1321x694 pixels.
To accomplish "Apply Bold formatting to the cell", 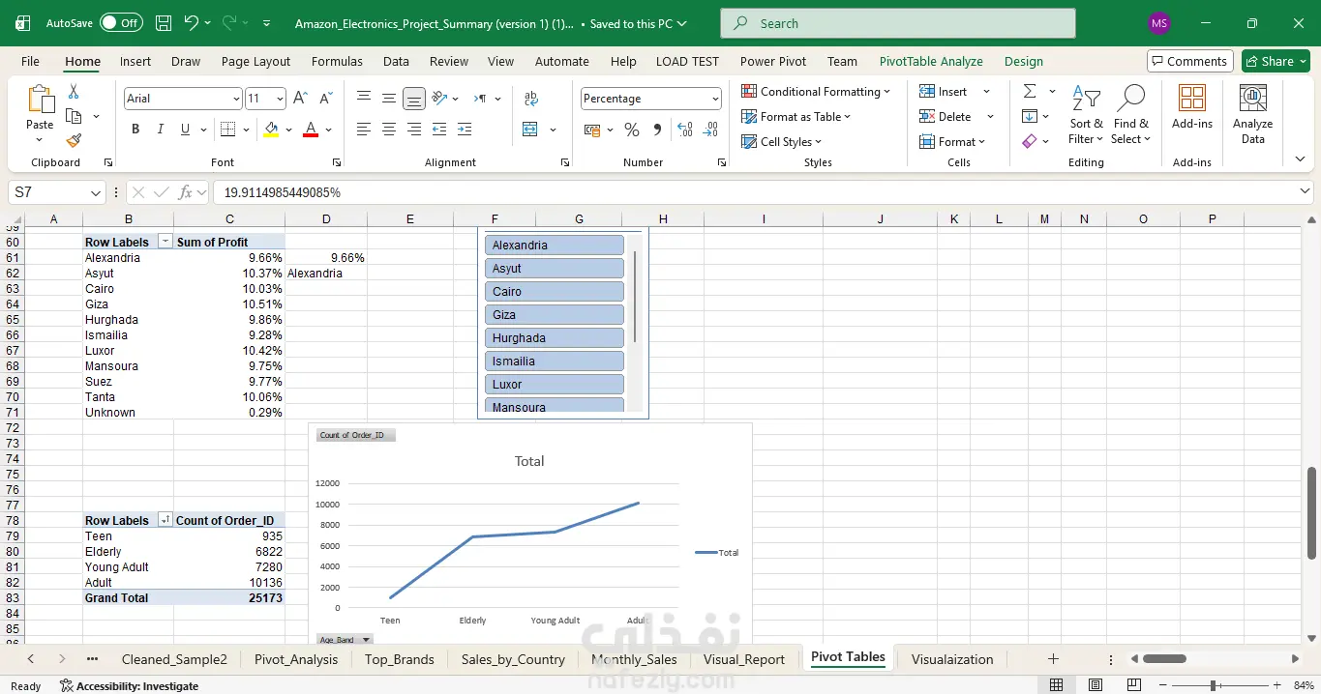I will coord(135,130).
